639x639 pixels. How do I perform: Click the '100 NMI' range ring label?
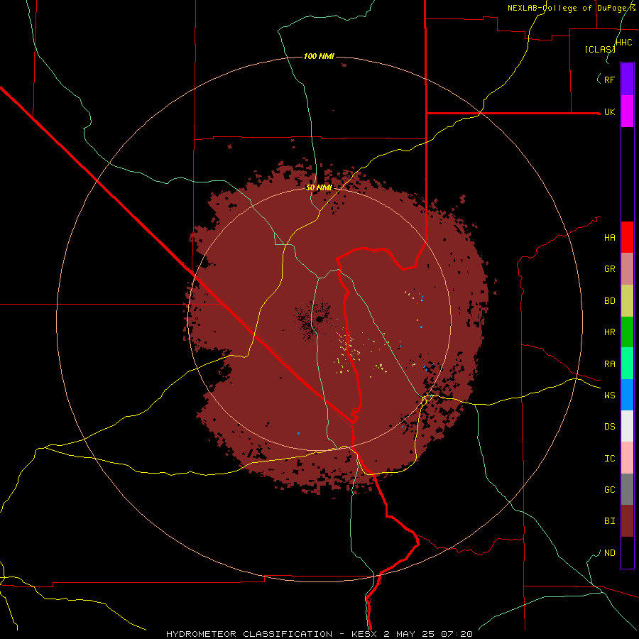319,56
